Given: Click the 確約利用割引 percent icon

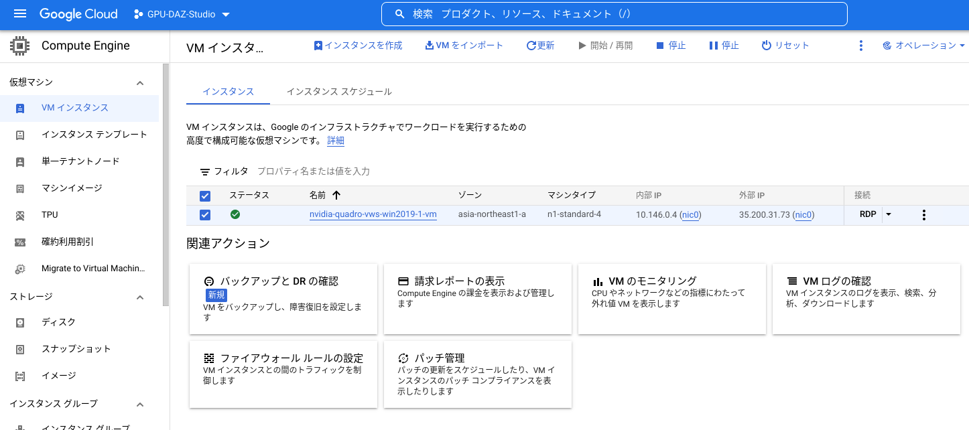Looking at the screenshot, I should pyautogui.click(x=20, y=242).
